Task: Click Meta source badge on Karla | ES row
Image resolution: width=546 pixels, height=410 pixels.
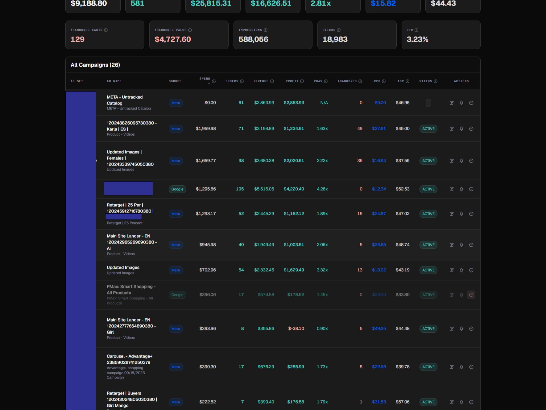Action: [x=176, y=129]
